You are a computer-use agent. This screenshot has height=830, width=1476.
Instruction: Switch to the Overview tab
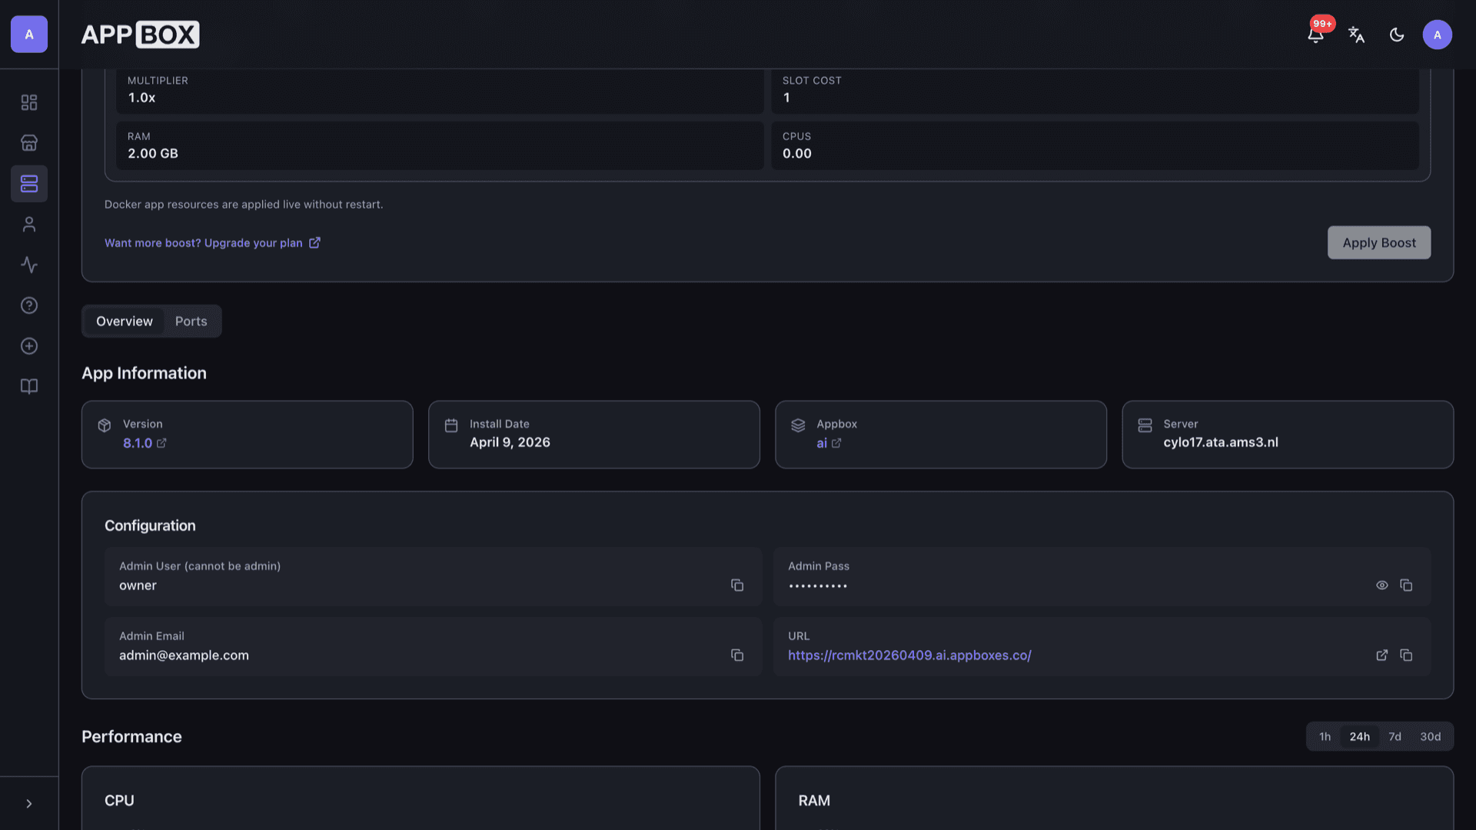click(125, 322)
